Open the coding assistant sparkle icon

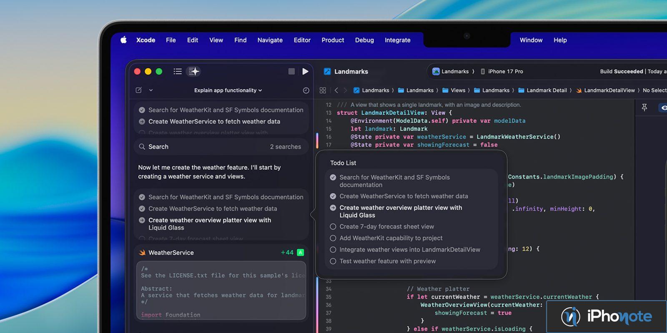pyautogui.click(x=194, y=71)
